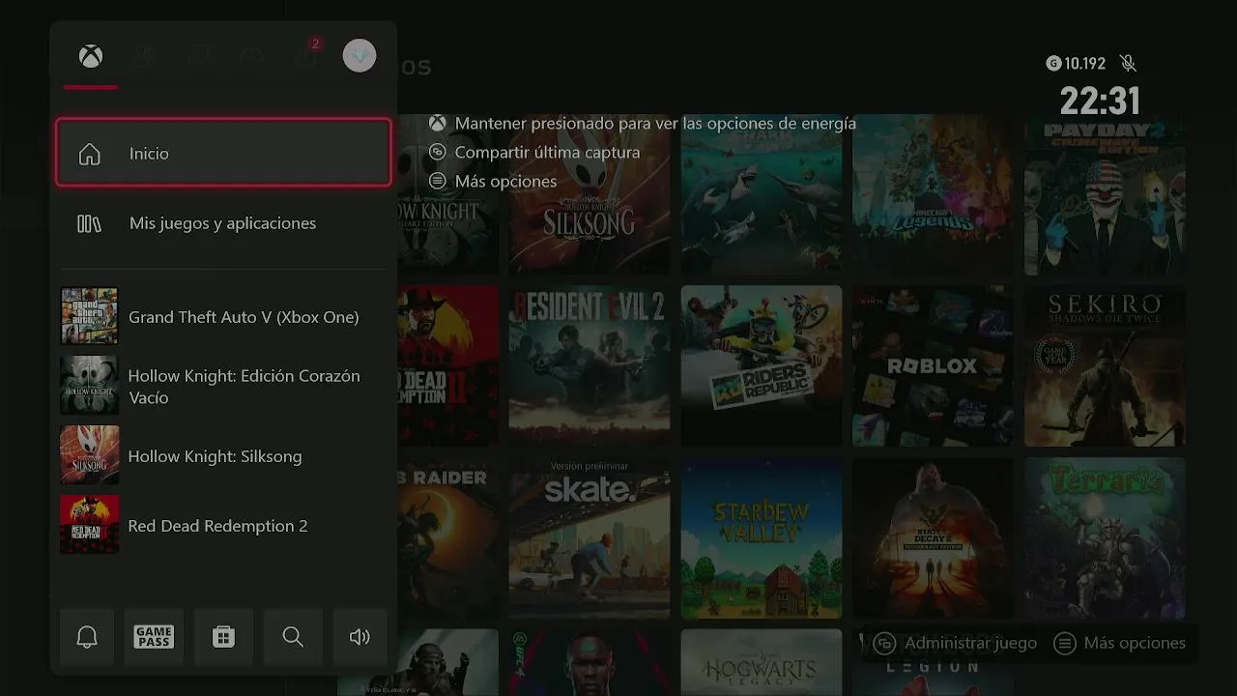Open the Minecraft Legends tile
Image resolution: width=1237 pixels, height=696 pixels.
(x=933, y=194)
